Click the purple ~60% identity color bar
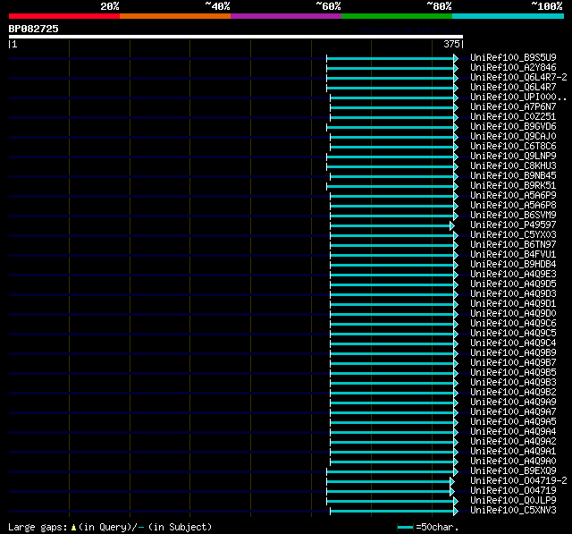Screen dimensions: 572x534 point(286,16)
